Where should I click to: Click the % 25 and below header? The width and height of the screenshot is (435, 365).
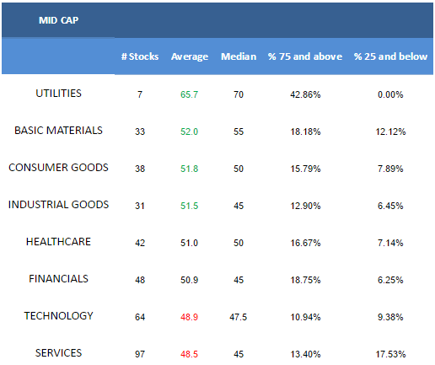tap(390, 56)
